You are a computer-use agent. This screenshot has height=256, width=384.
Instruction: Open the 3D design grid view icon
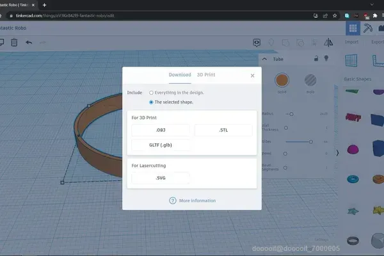pyautogui.click(x=353, y=28)
